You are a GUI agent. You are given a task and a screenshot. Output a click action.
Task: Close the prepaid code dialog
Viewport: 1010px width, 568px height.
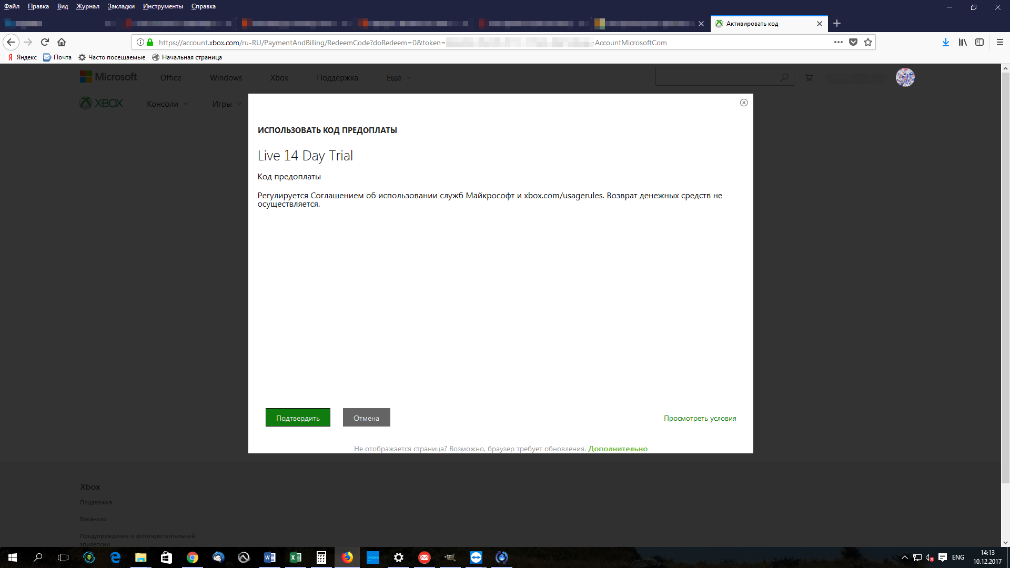coord(744,103)
